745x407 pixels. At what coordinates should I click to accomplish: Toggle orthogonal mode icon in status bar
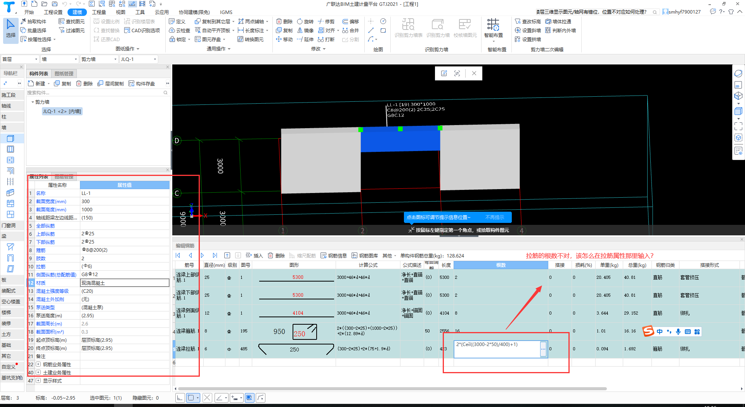point(180,398)
